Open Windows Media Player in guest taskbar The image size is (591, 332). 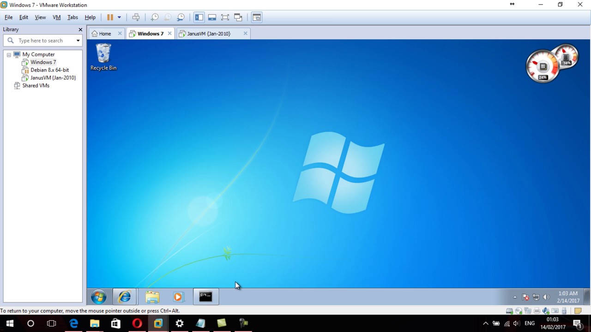point(178,297)
